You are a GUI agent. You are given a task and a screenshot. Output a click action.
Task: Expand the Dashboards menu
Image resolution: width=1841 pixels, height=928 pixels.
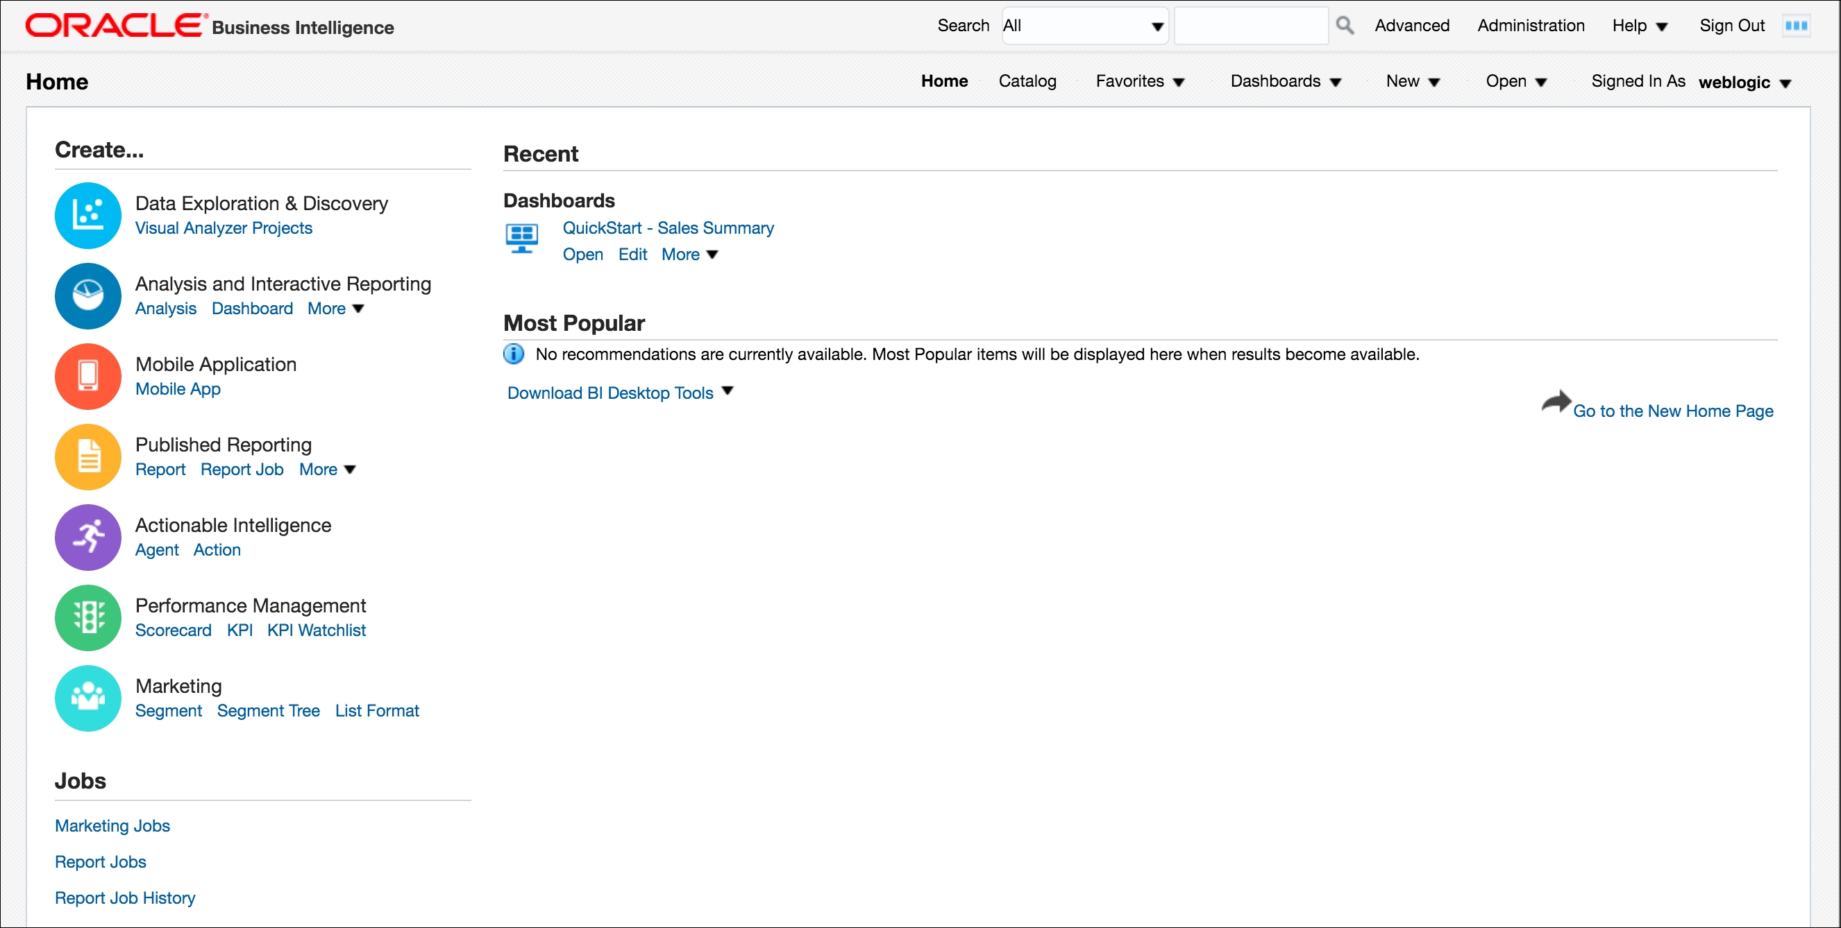point(1285,81)
